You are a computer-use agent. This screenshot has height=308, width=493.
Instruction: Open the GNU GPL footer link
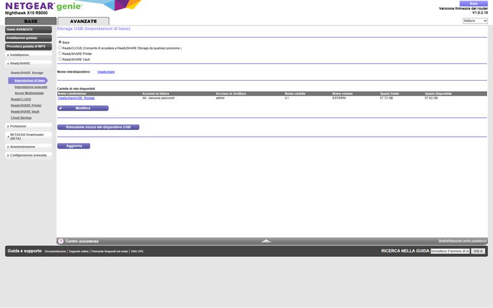[x=137, y=251]
